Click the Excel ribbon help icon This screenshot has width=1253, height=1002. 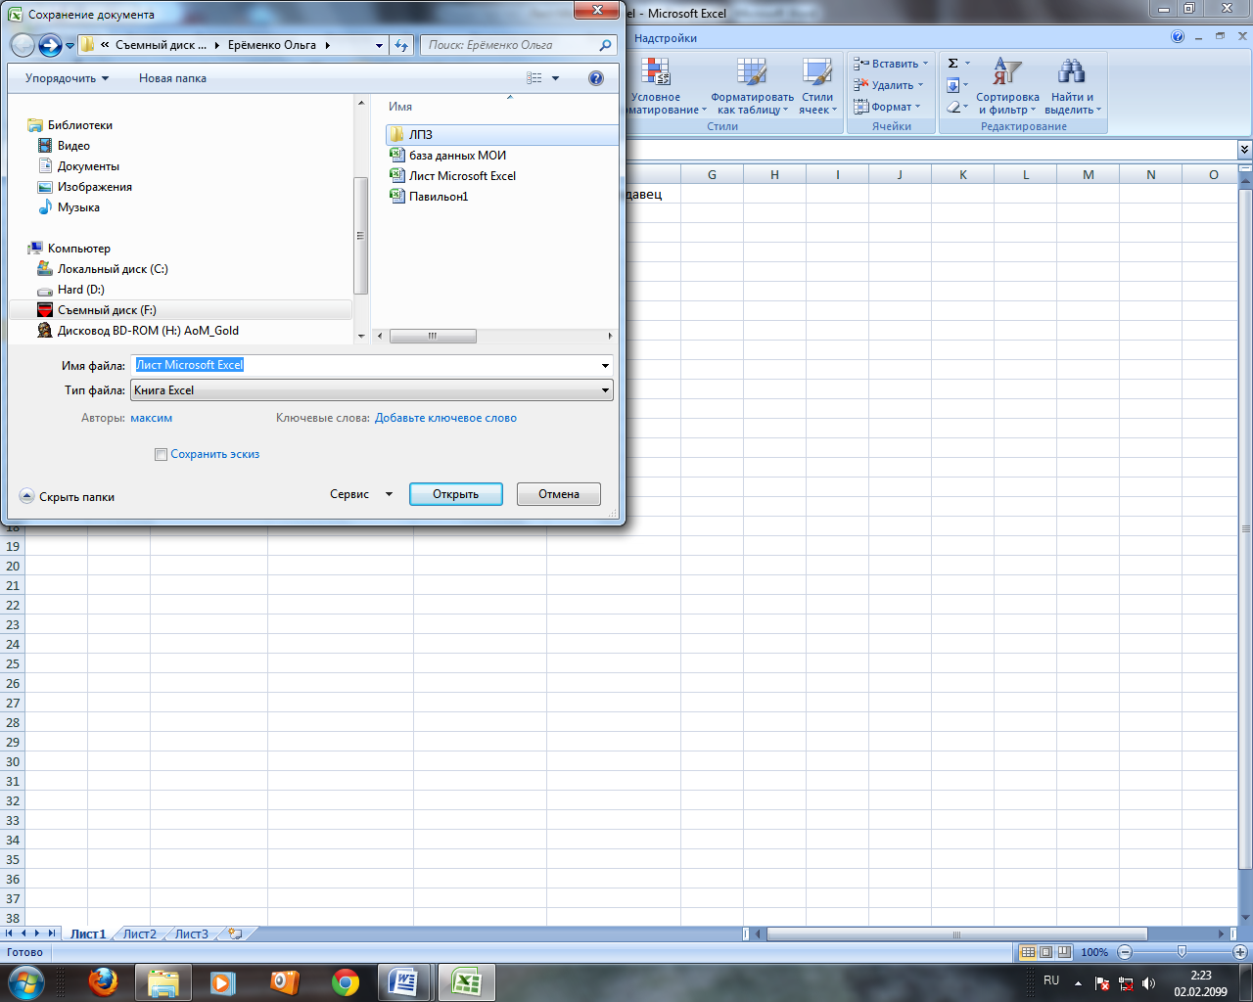click(1178, 37)
